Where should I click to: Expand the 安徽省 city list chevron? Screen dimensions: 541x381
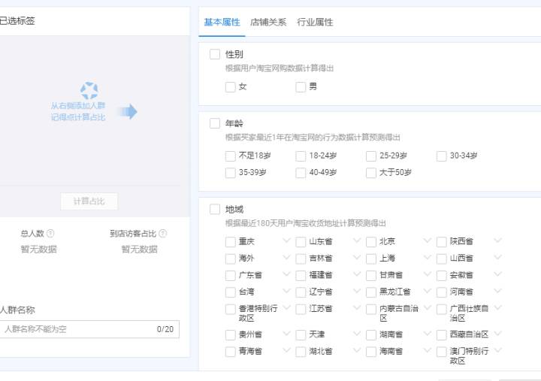[x=497, y=274]
